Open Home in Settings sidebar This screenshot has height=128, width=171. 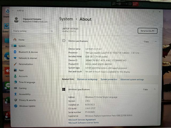21,40
